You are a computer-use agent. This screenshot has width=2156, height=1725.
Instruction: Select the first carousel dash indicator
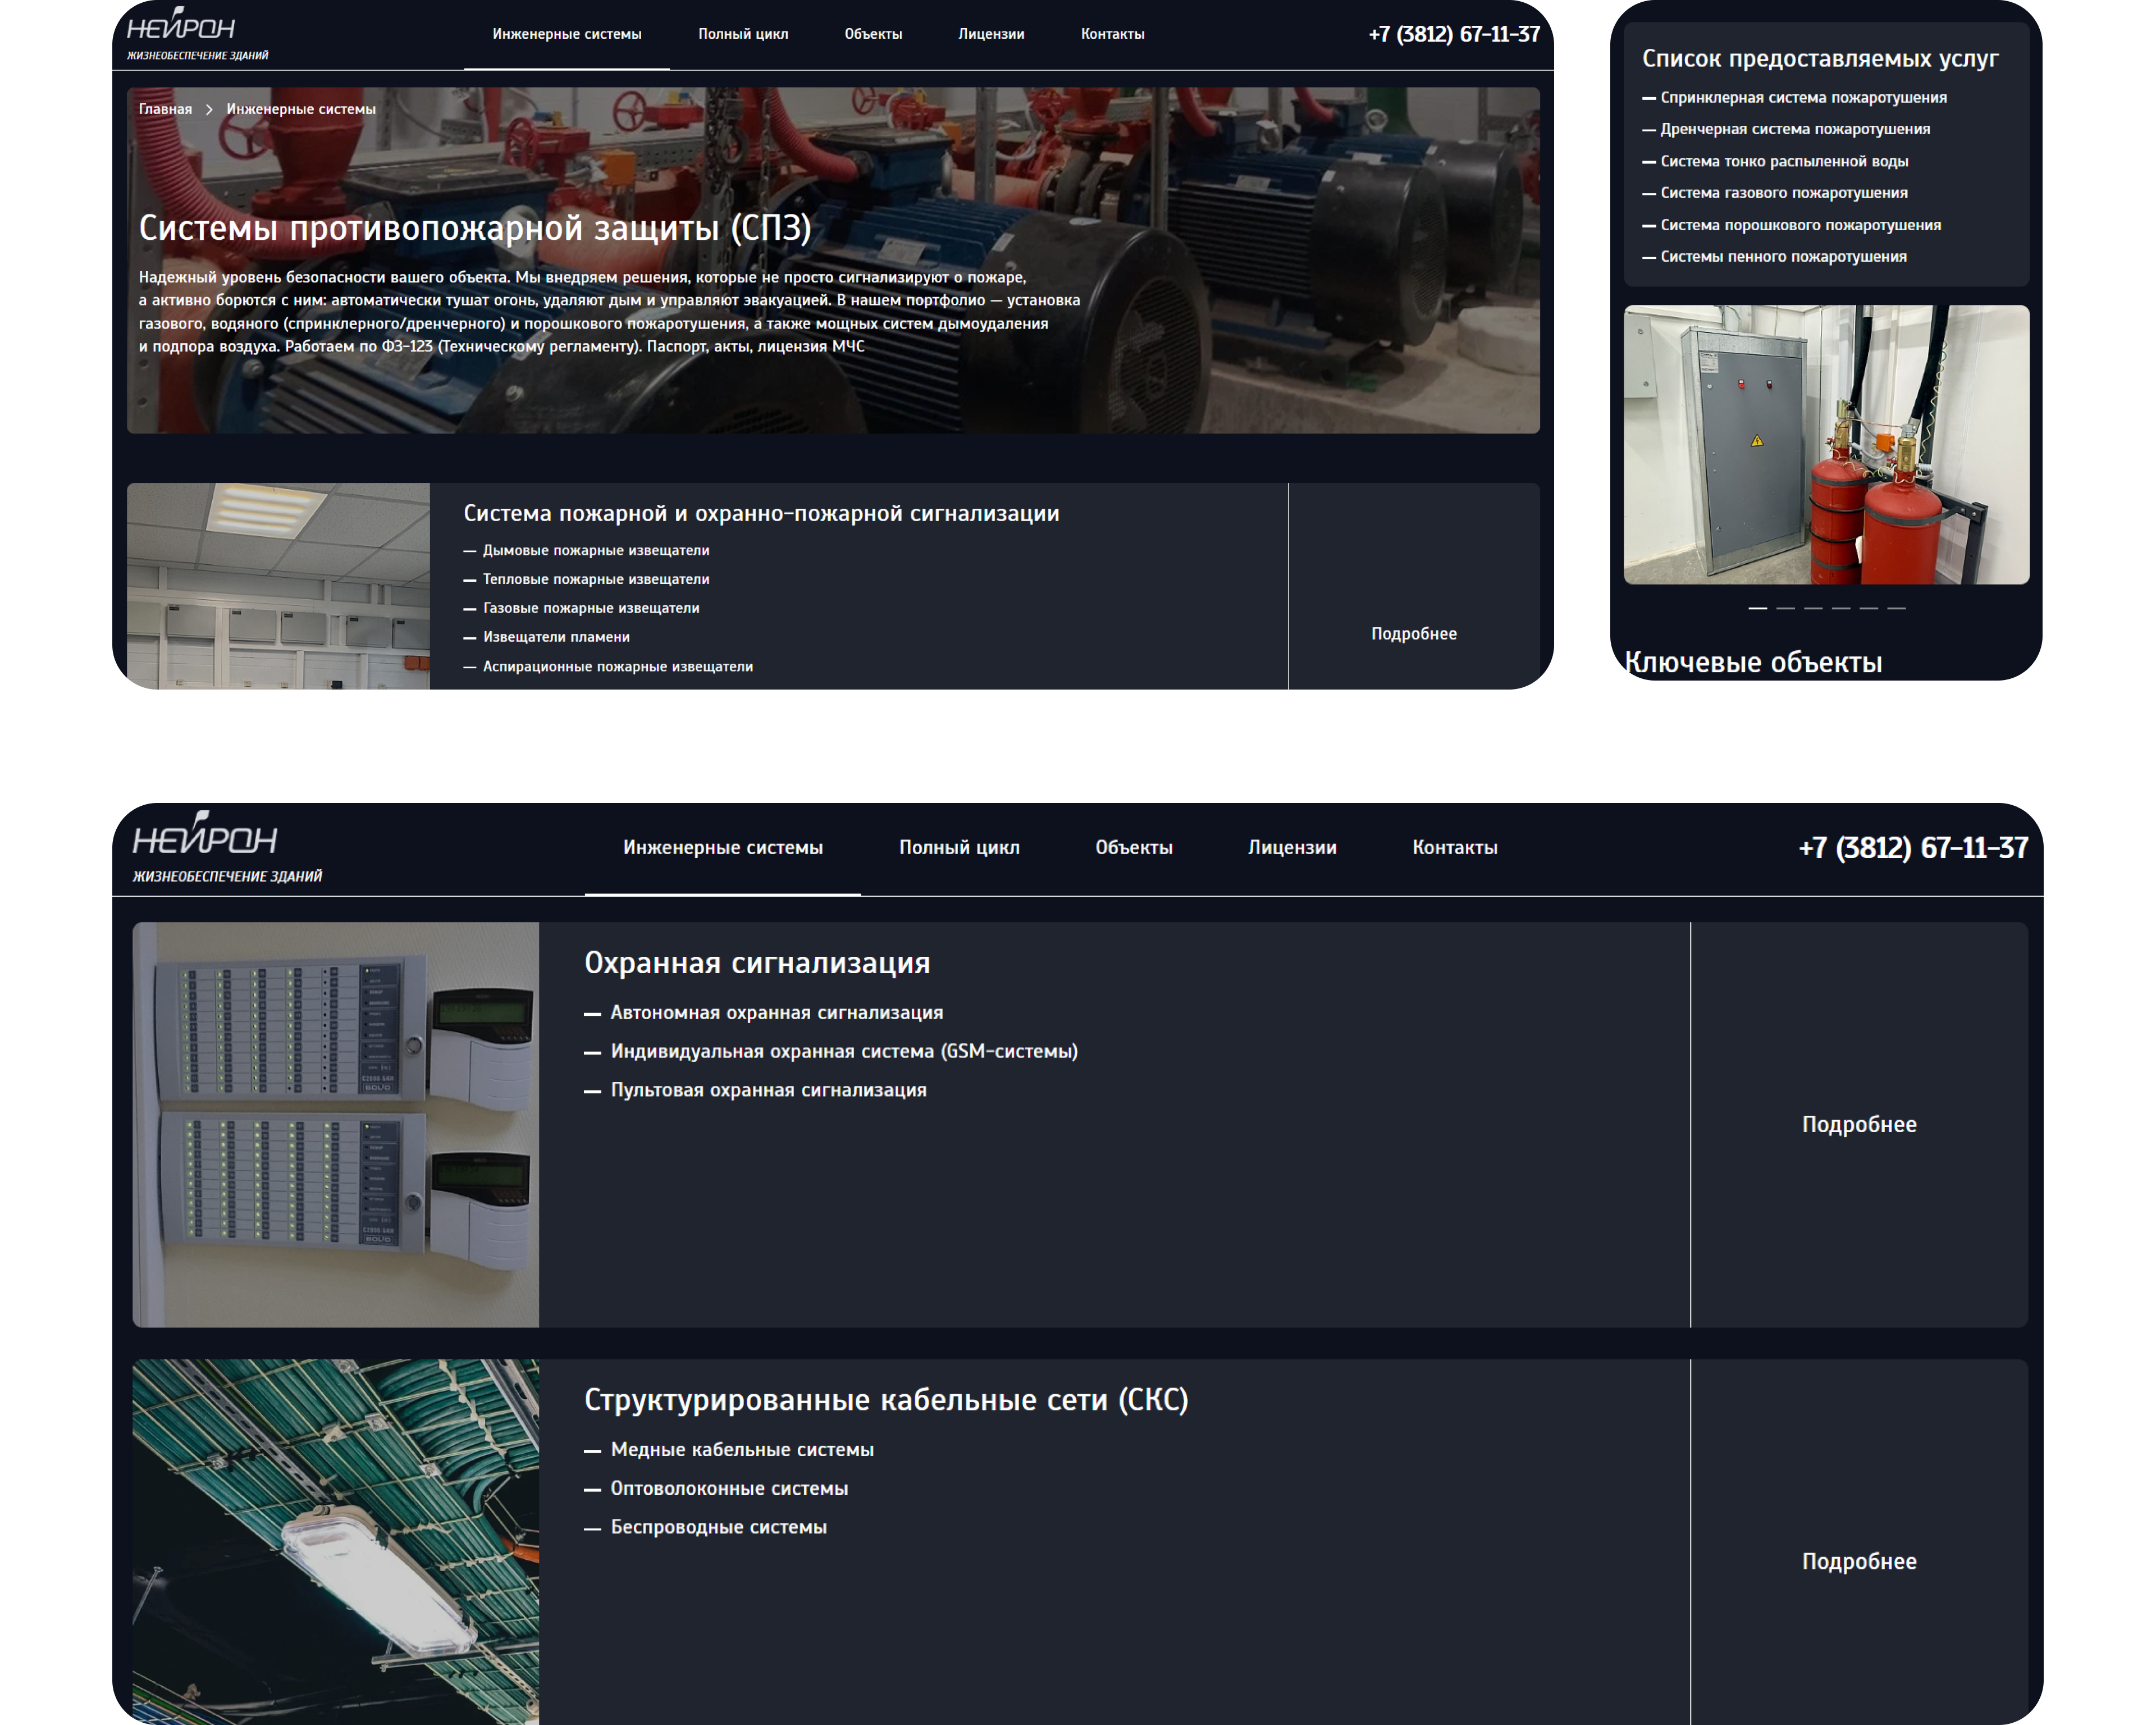pyautogui.click(x=1757, y=608)
